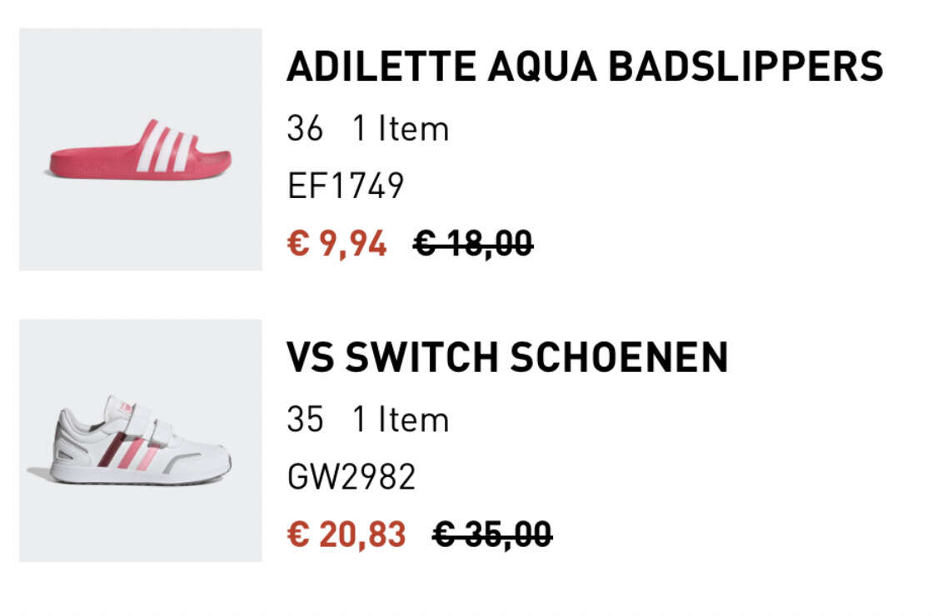
Task: Click "1 Item" quantity for VS Switch
Action: (x=401, y=420)
